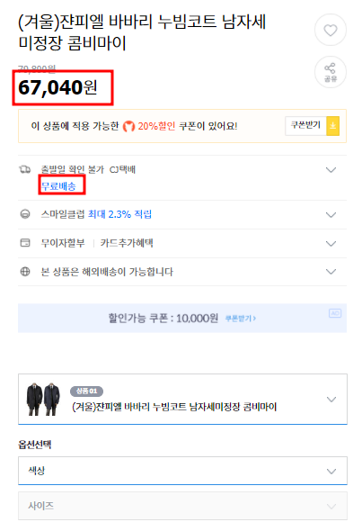Click the delivery truck icon
The height and width of the screenshot is (531, 362).
[x=25, y=169]
